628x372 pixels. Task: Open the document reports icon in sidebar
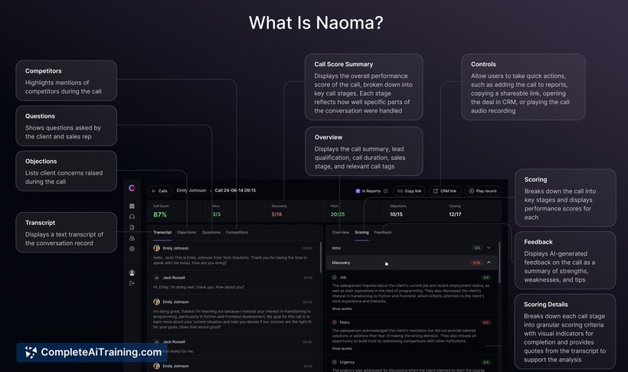pos(132,227)
